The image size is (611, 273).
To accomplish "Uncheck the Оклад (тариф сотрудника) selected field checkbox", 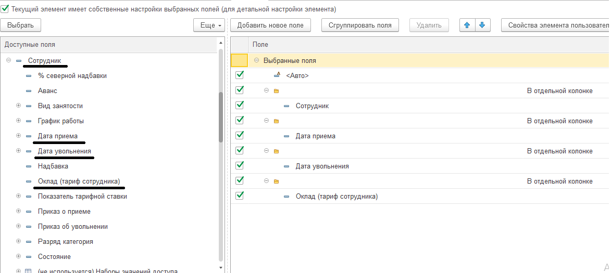I will pos(240,196).
